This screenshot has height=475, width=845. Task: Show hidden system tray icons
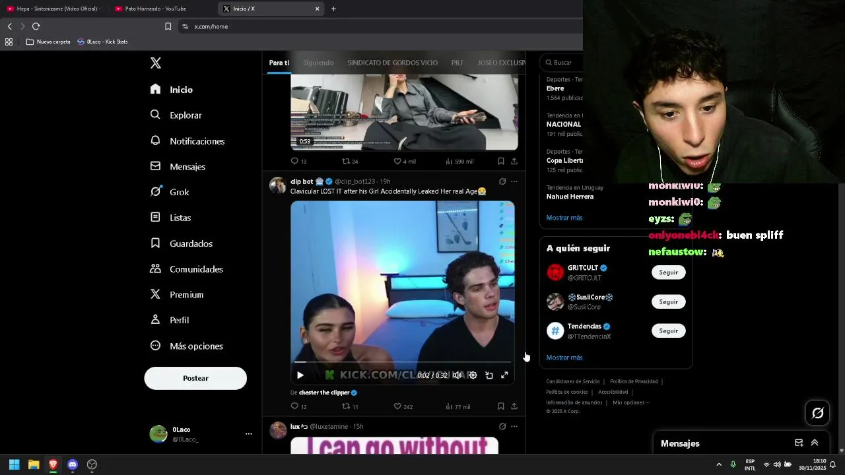click(x=719, y=464)
